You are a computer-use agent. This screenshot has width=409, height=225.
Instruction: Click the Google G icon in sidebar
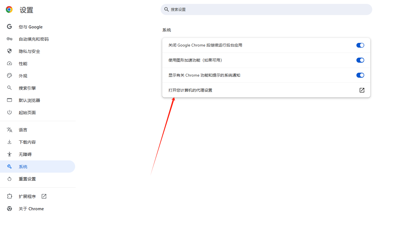point(9,27)
